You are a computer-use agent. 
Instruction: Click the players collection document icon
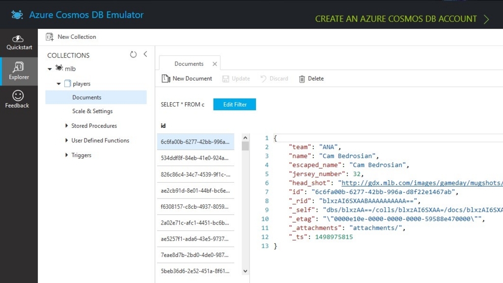[67, 84]
